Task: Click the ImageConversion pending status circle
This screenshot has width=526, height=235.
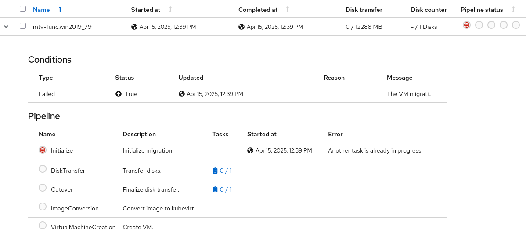Action: tap(43, 207)
